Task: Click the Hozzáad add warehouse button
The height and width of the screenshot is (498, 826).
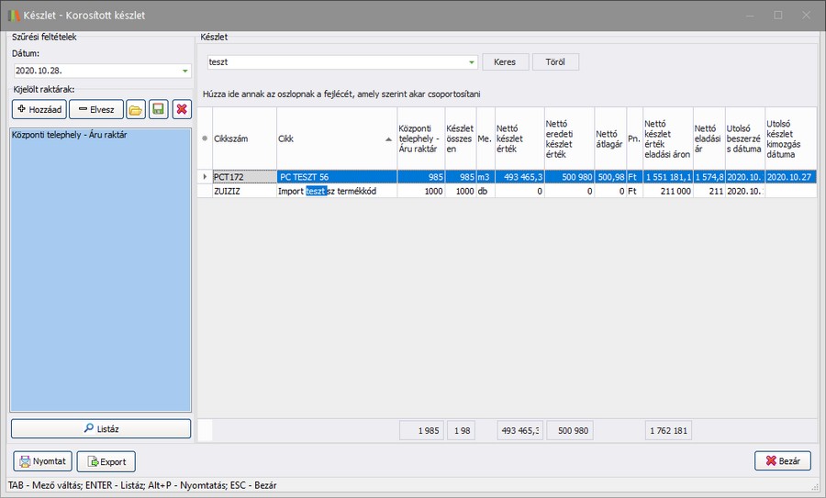Action: click(39, 110)
